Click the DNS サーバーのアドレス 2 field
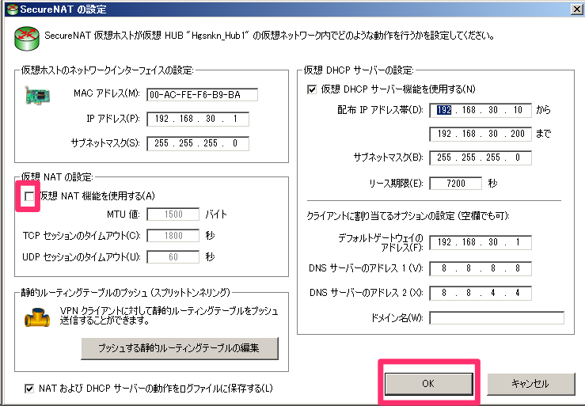 click(x=481, y=293)
